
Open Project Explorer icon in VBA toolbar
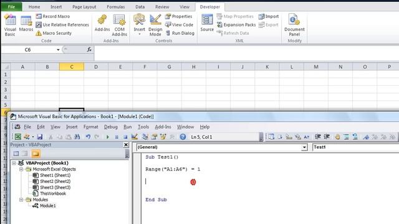tap(145, 137)
